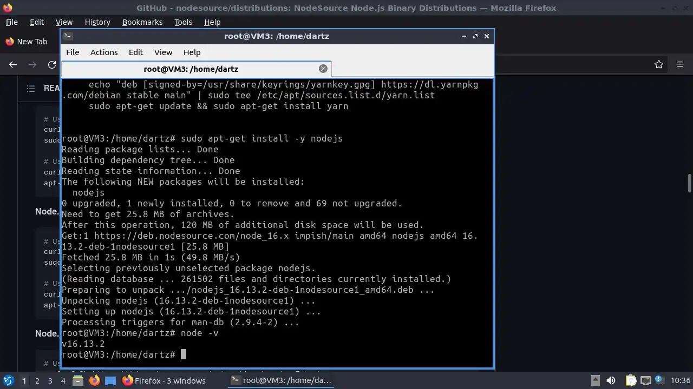The width and height of the screenshot is (693, 389).
Task: Click the Firefox logo in the window title bar
Action: [8, 8]
